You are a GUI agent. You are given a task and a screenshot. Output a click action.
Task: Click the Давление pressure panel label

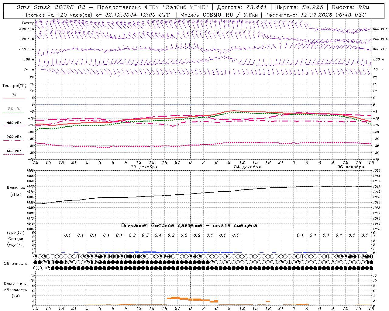[16, 188]
